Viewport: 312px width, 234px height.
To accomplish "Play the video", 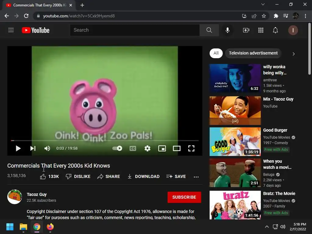I will (x=18, y=148).
